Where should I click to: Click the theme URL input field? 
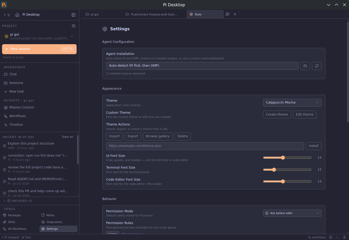tap(205, 146)
